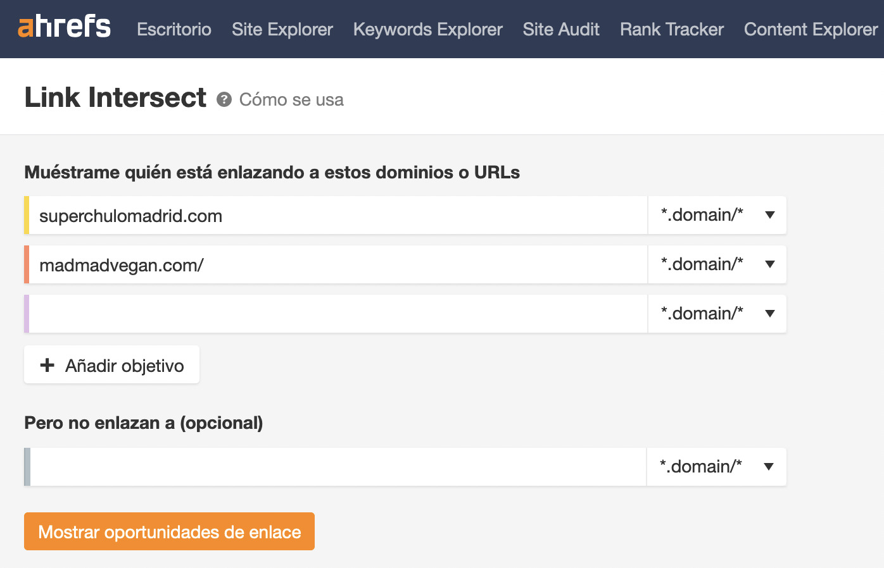884x568 pixels.
Task: Expand mode dropdown for superchulomadrid.com
Action: 717,215
